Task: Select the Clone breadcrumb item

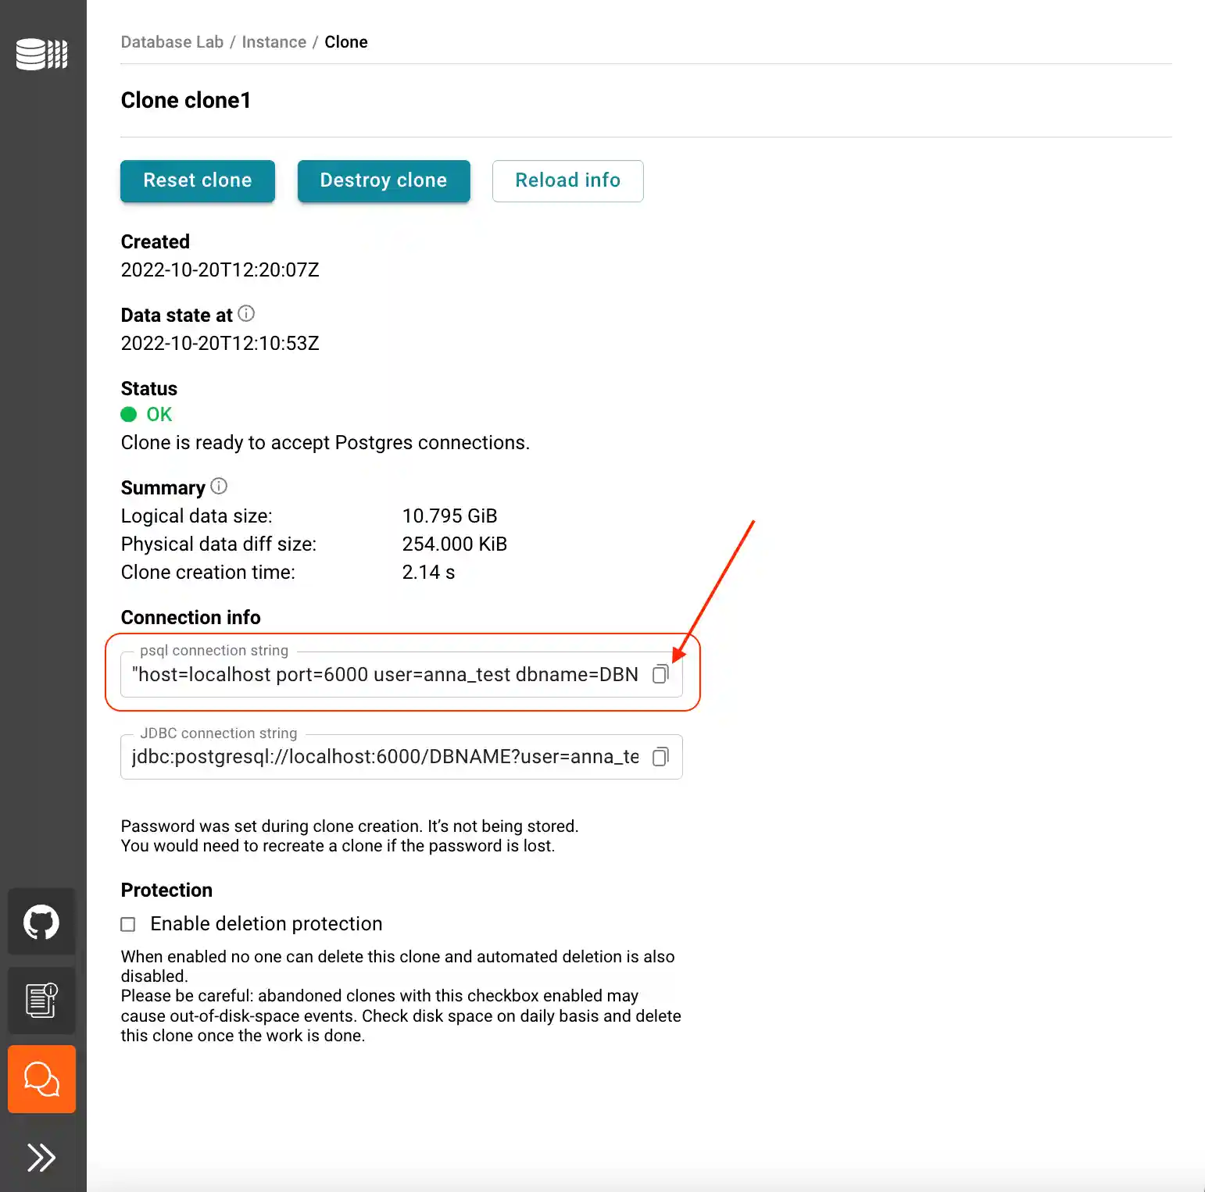Action: click(x=345, y=41)
